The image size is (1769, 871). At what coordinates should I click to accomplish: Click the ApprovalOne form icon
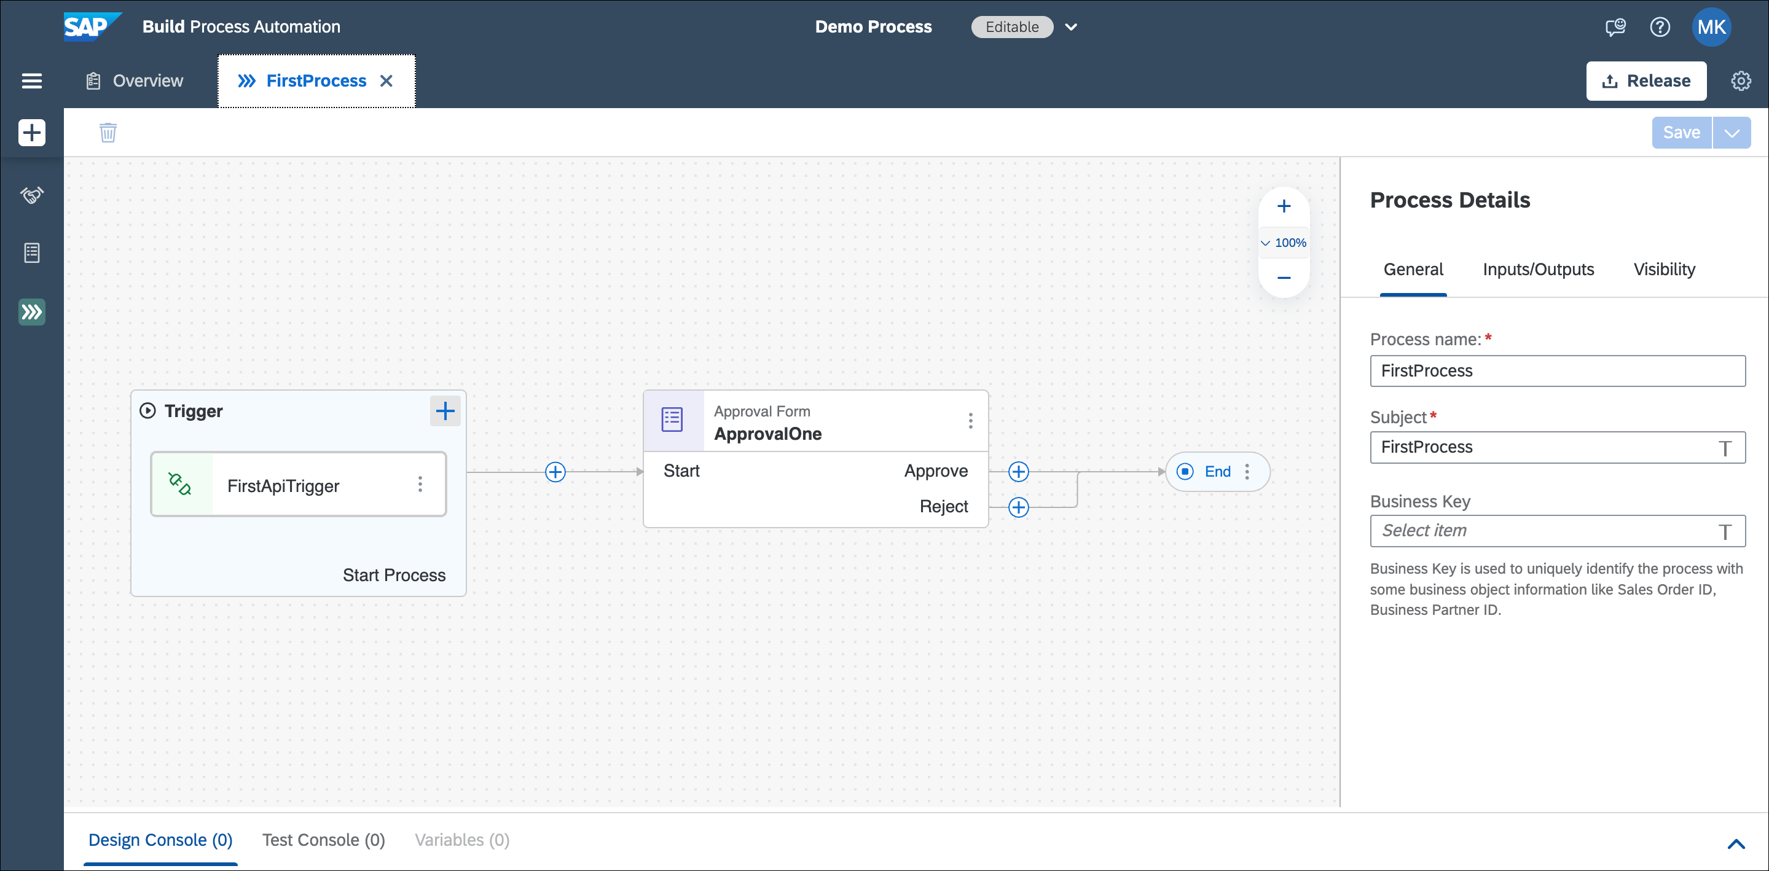point(673,421)
